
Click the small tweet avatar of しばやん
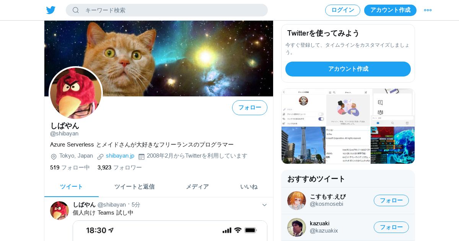tap(59, 210)
